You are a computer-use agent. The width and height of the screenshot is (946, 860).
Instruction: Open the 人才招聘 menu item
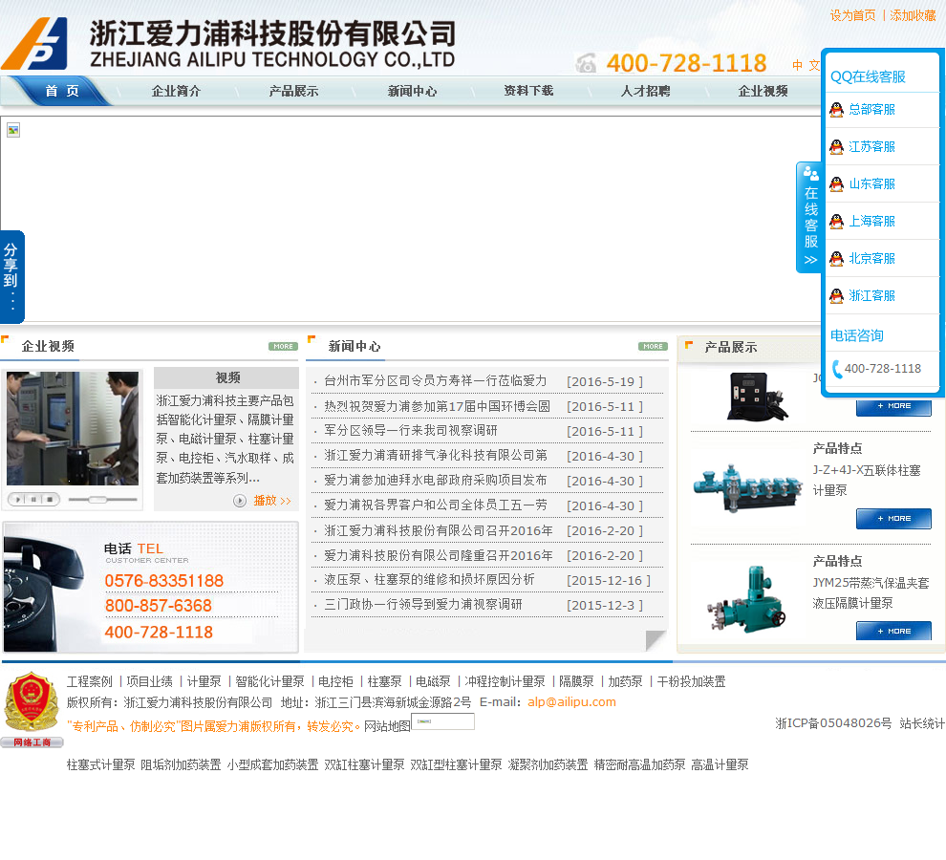click(x=646, y=91)
